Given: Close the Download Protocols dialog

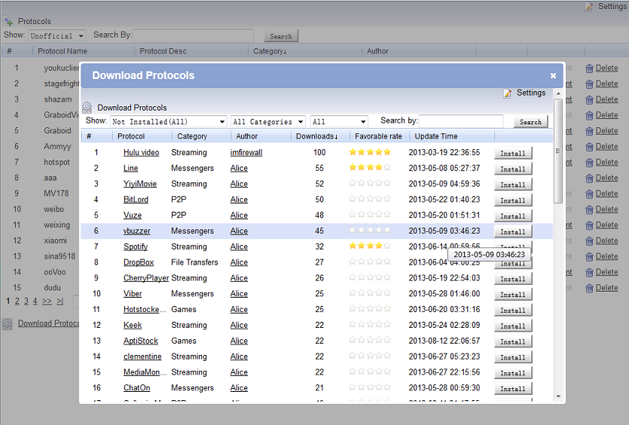Looking at the screenshot, I should tap(553, 75).
